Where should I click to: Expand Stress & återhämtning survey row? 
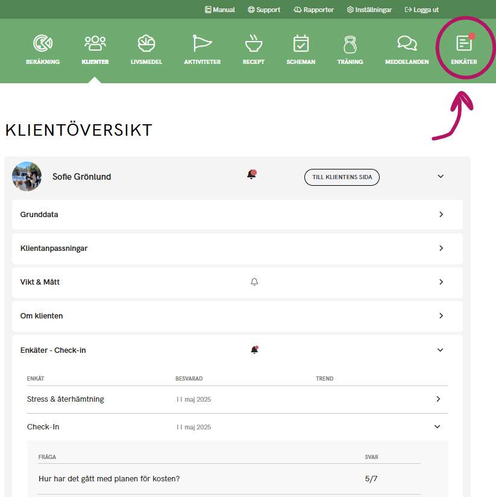[438, 399]
